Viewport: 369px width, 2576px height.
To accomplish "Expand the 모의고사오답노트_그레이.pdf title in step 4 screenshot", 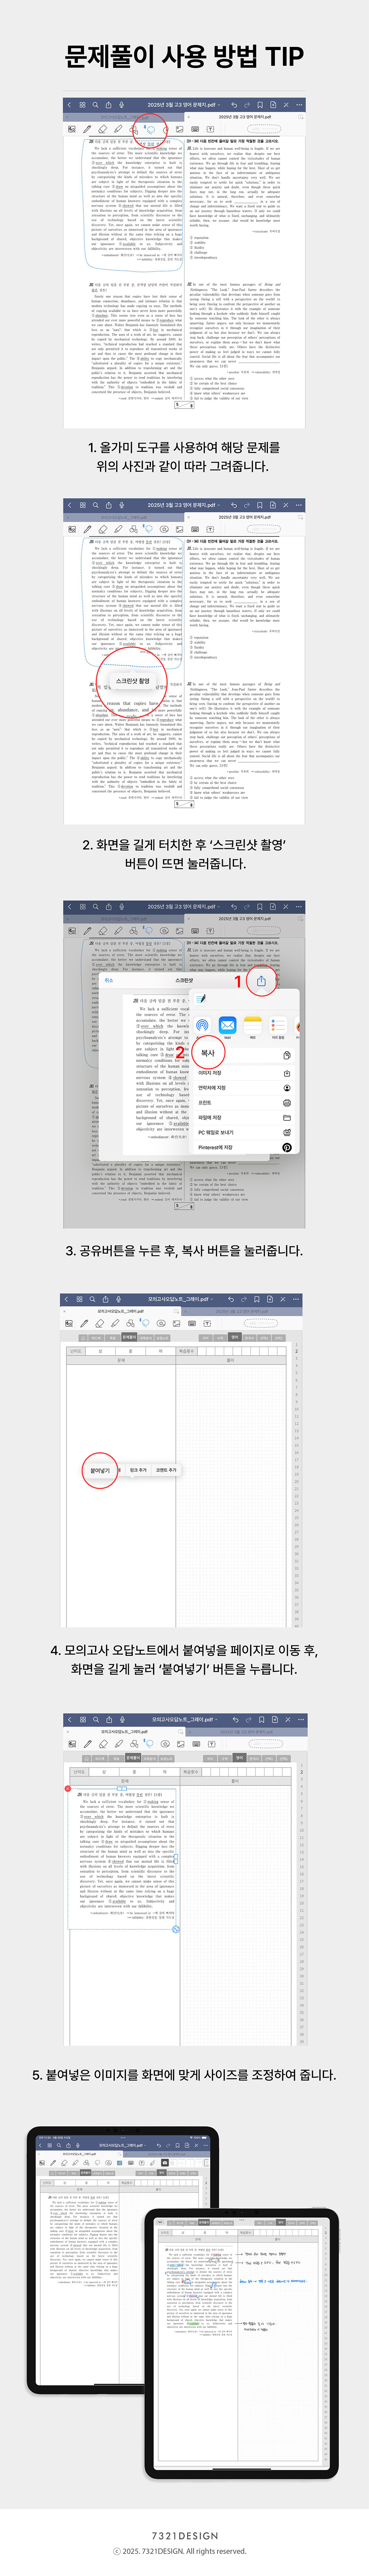I will point(180,1299).
